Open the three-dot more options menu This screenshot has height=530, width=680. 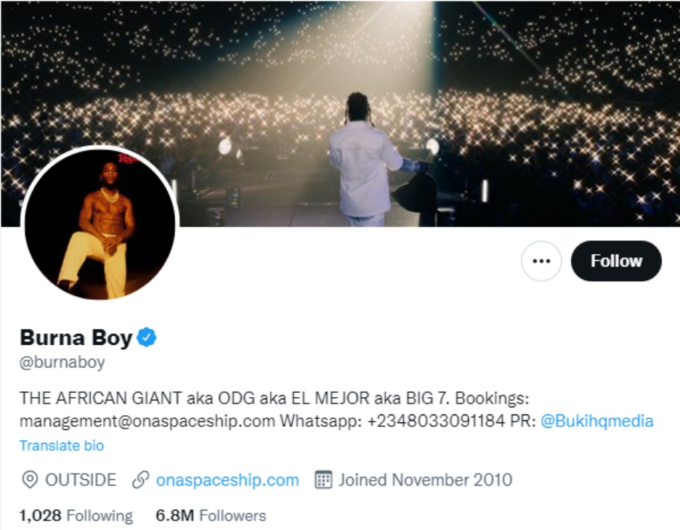541,261
